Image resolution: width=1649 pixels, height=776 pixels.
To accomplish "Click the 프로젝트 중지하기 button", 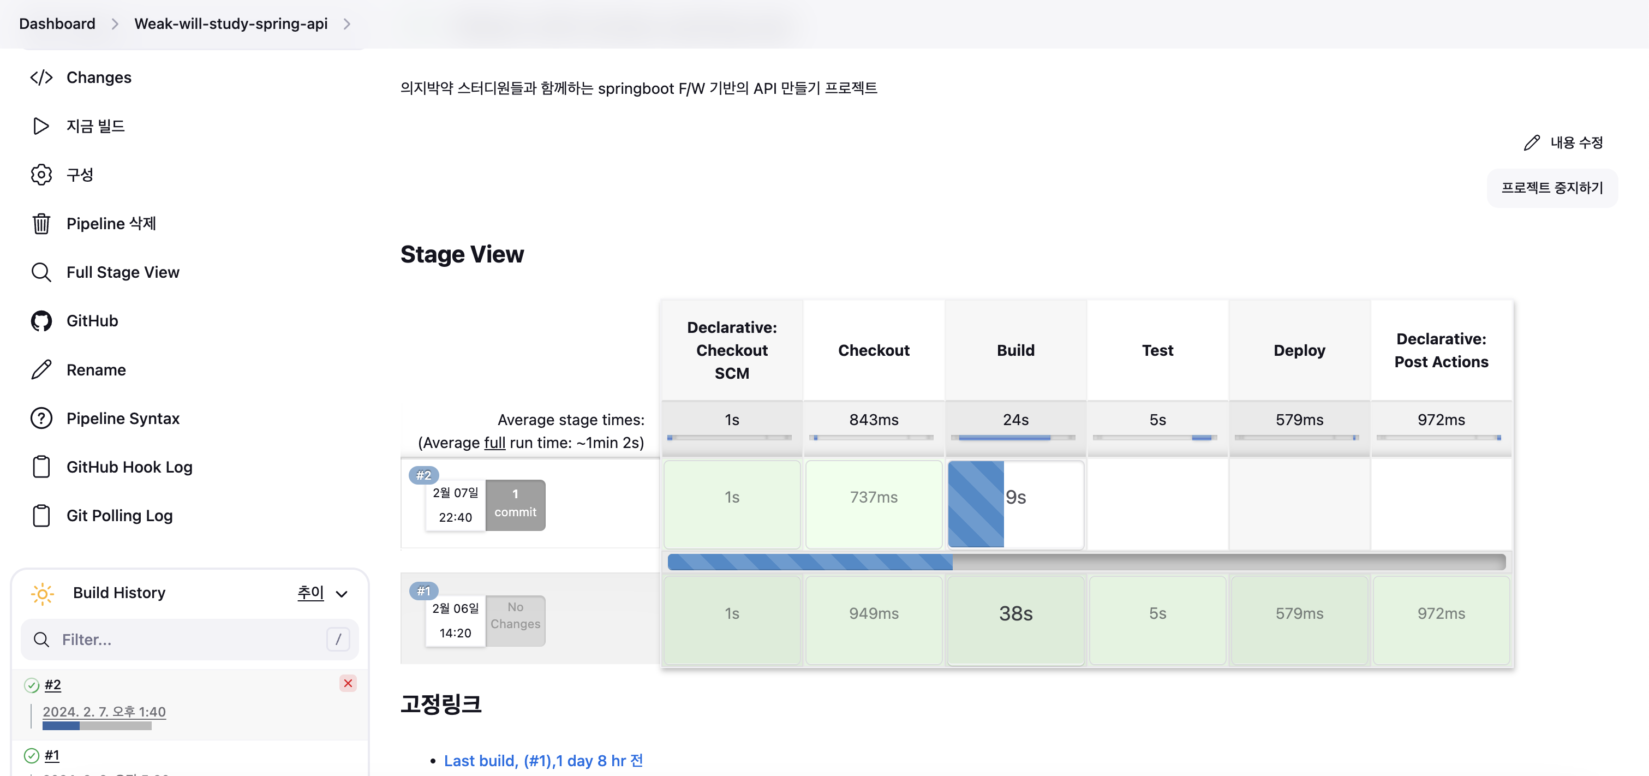I will tap(1551, 188).
